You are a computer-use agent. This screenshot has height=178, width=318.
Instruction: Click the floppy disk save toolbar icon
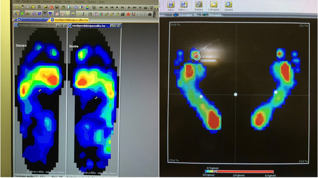click(x=57, y=7)
